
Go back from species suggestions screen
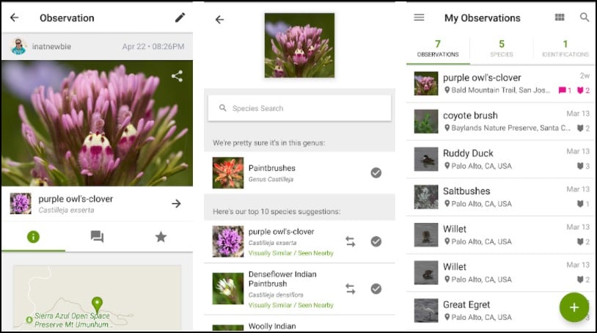(x=220, y=19)
